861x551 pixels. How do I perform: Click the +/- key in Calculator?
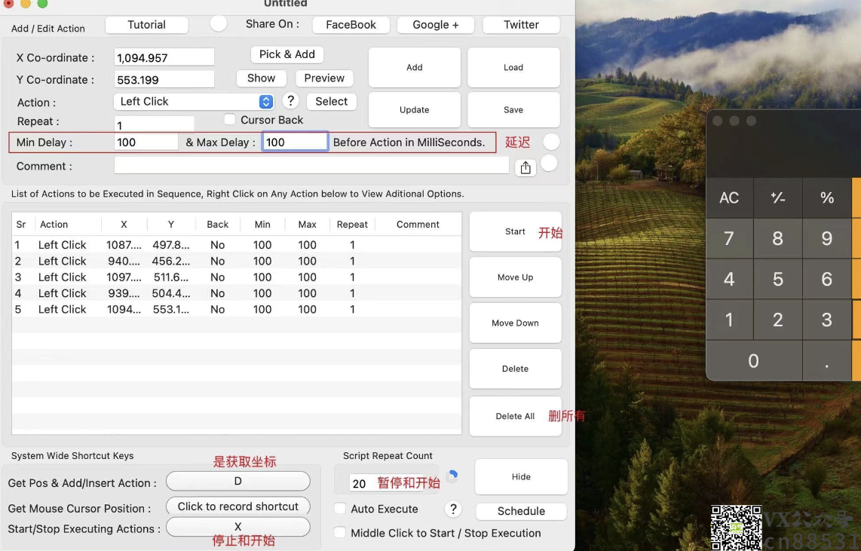point(778,197)
